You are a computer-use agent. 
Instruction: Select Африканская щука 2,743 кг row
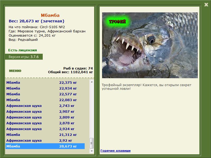(45, 106)
